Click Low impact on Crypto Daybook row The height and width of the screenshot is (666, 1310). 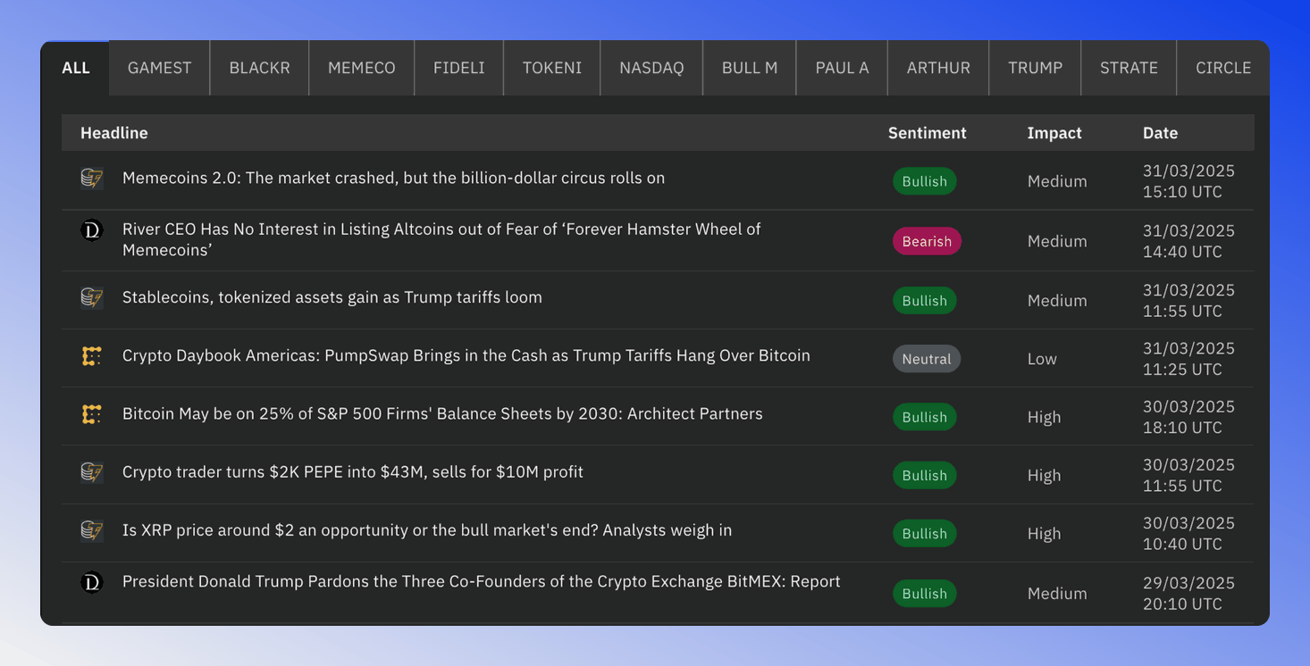click(x=1042, y=359)
